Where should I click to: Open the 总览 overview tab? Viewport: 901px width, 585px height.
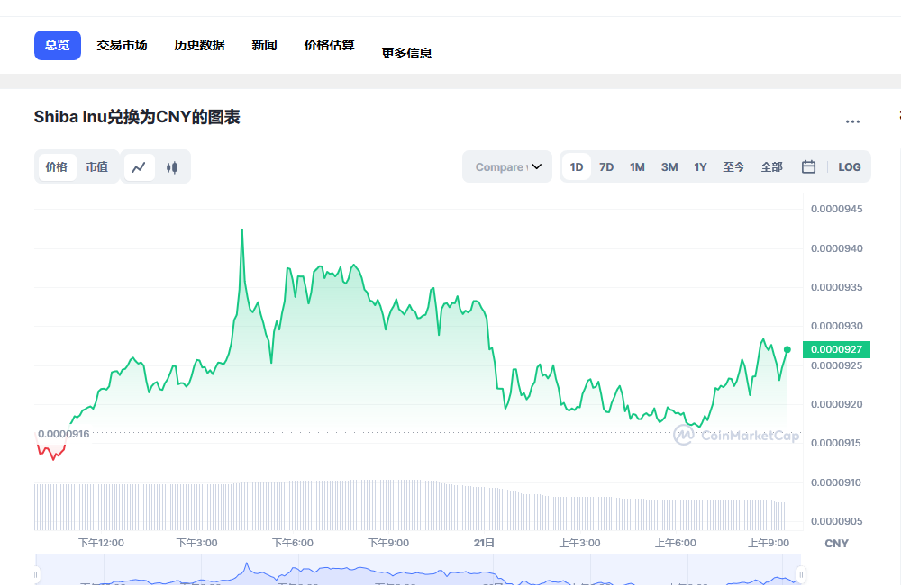point(58,45)
